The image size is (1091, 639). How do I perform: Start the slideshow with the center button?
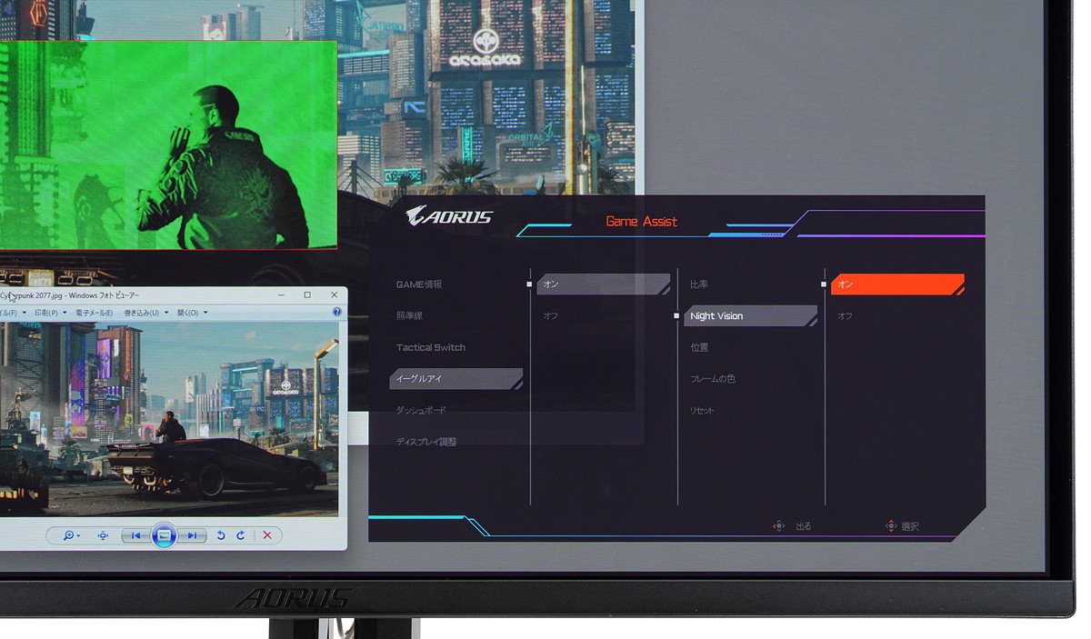click(x=164, y=535)
